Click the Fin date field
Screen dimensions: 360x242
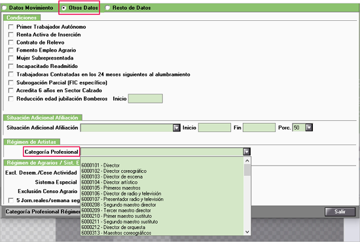259,128
